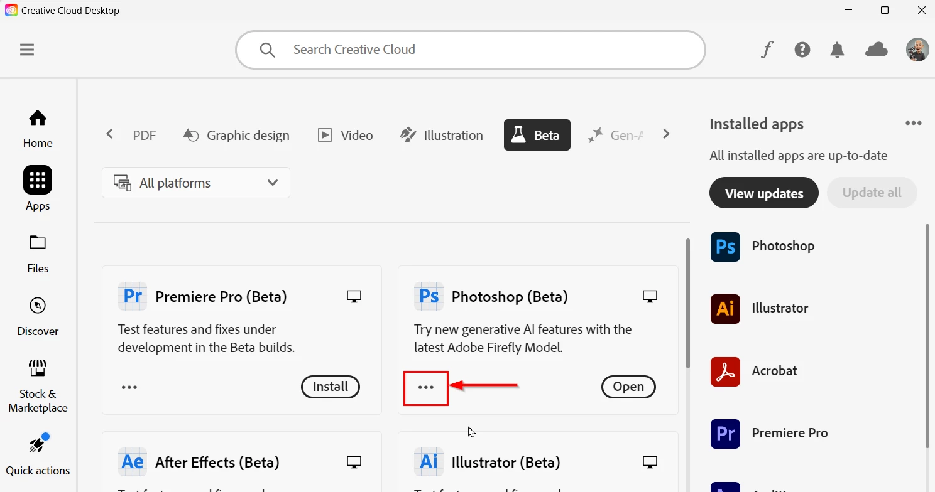Click the Premiere Pro (Beta) title
This screenshot has width=935, height=492.
point(221,297)
